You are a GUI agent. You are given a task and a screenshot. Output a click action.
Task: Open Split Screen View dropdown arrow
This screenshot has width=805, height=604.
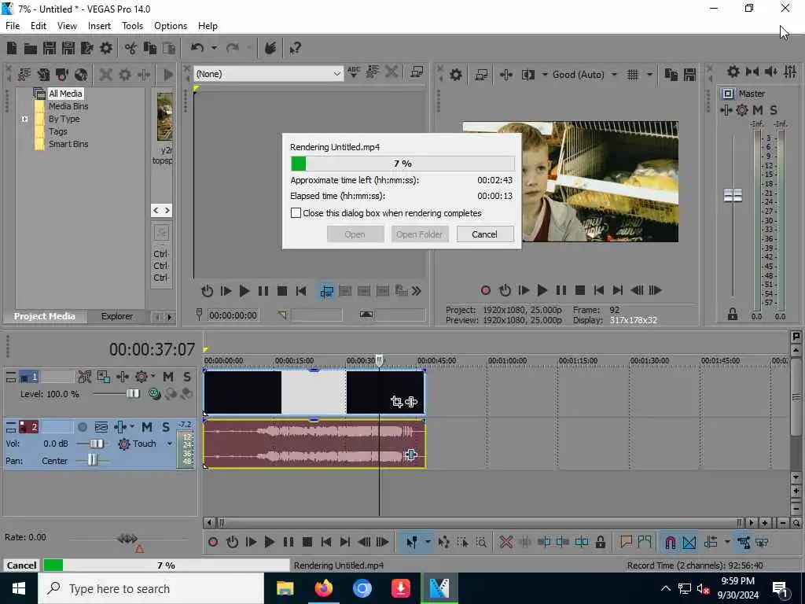pos(544,75)
